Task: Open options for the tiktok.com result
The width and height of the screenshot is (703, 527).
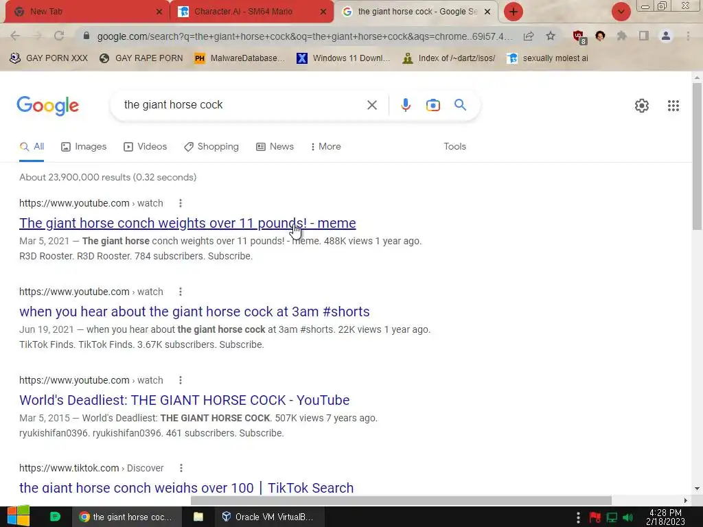Action: pyautogui.click(x=181, y=468)
